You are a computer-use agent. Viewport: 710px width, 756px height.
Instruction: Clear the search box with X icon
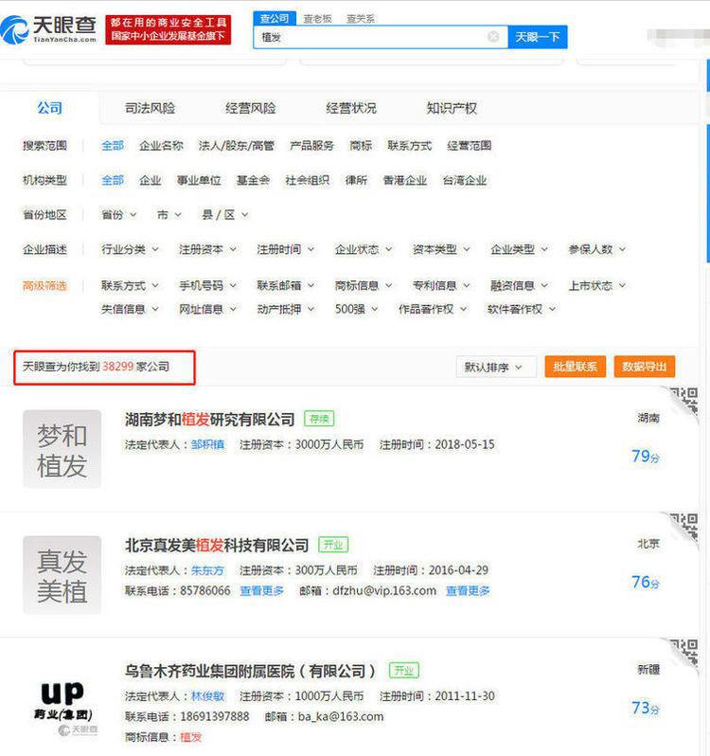point(493,37)
